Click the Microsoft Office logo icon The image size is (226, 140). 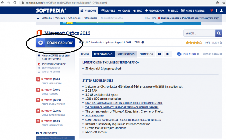39,32
